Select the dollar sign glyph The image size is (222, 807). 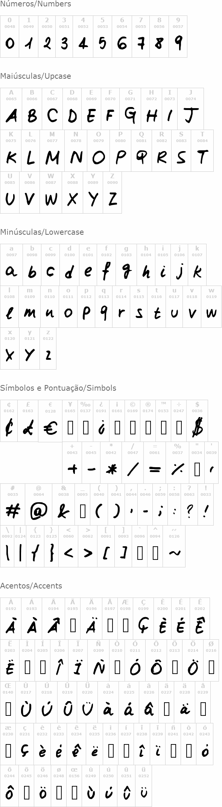coord(197,428)
